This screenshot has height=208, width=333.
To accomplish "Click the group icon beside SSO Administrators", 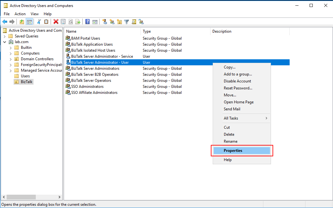I will click(68, 86).
